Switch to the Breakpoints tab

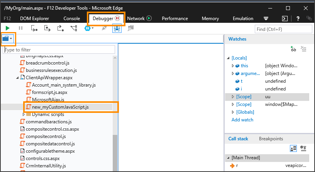(271, 139)
